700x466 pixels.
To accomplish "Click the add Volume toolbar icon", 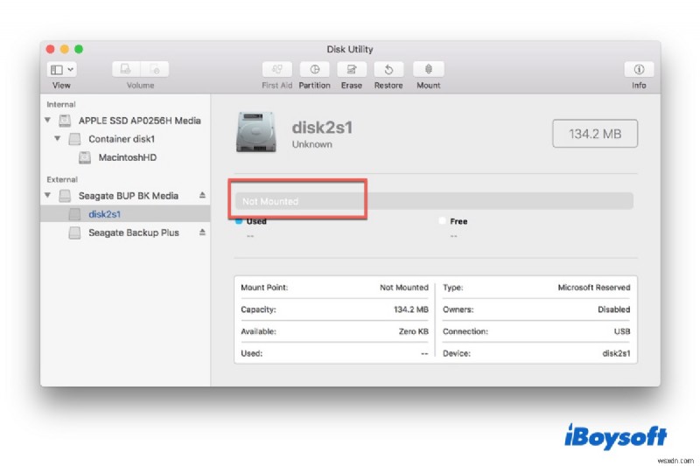I will tap(125, 70).
